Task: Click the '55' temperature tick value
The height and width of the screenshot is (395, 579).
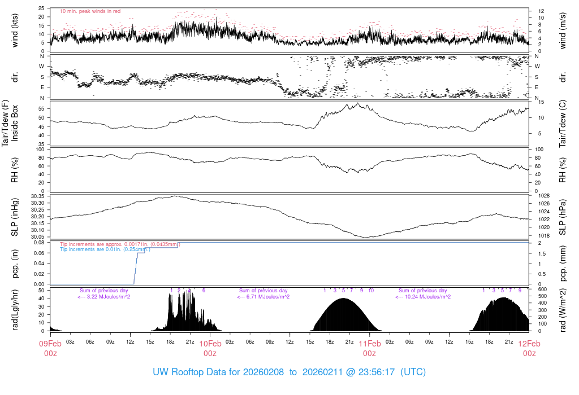Action: tap(41, 109)
